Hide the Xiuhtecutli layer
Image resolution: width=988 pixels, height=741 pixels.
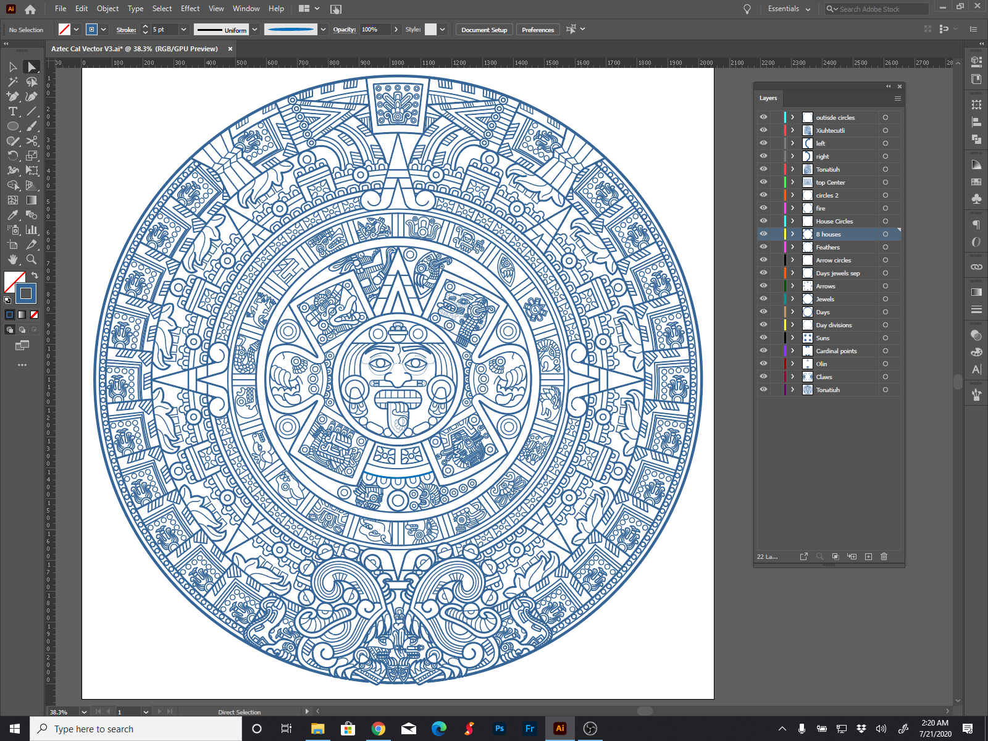point(764,130)
